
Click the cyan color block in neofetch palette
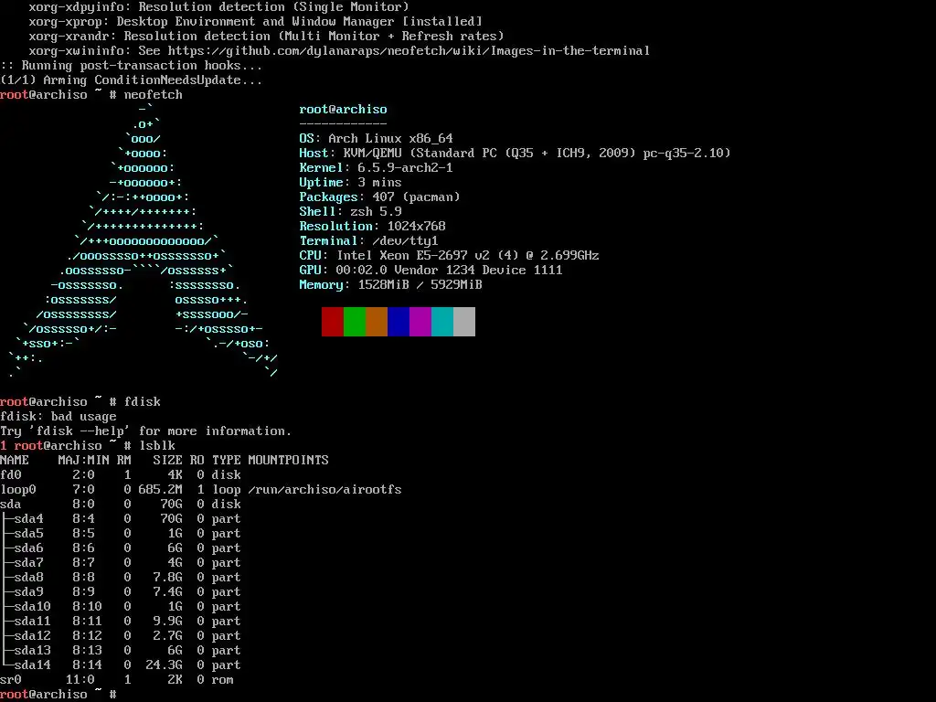[x=442, y=322]
